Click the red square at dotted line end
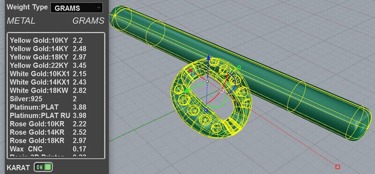 [x=337, y=167]
